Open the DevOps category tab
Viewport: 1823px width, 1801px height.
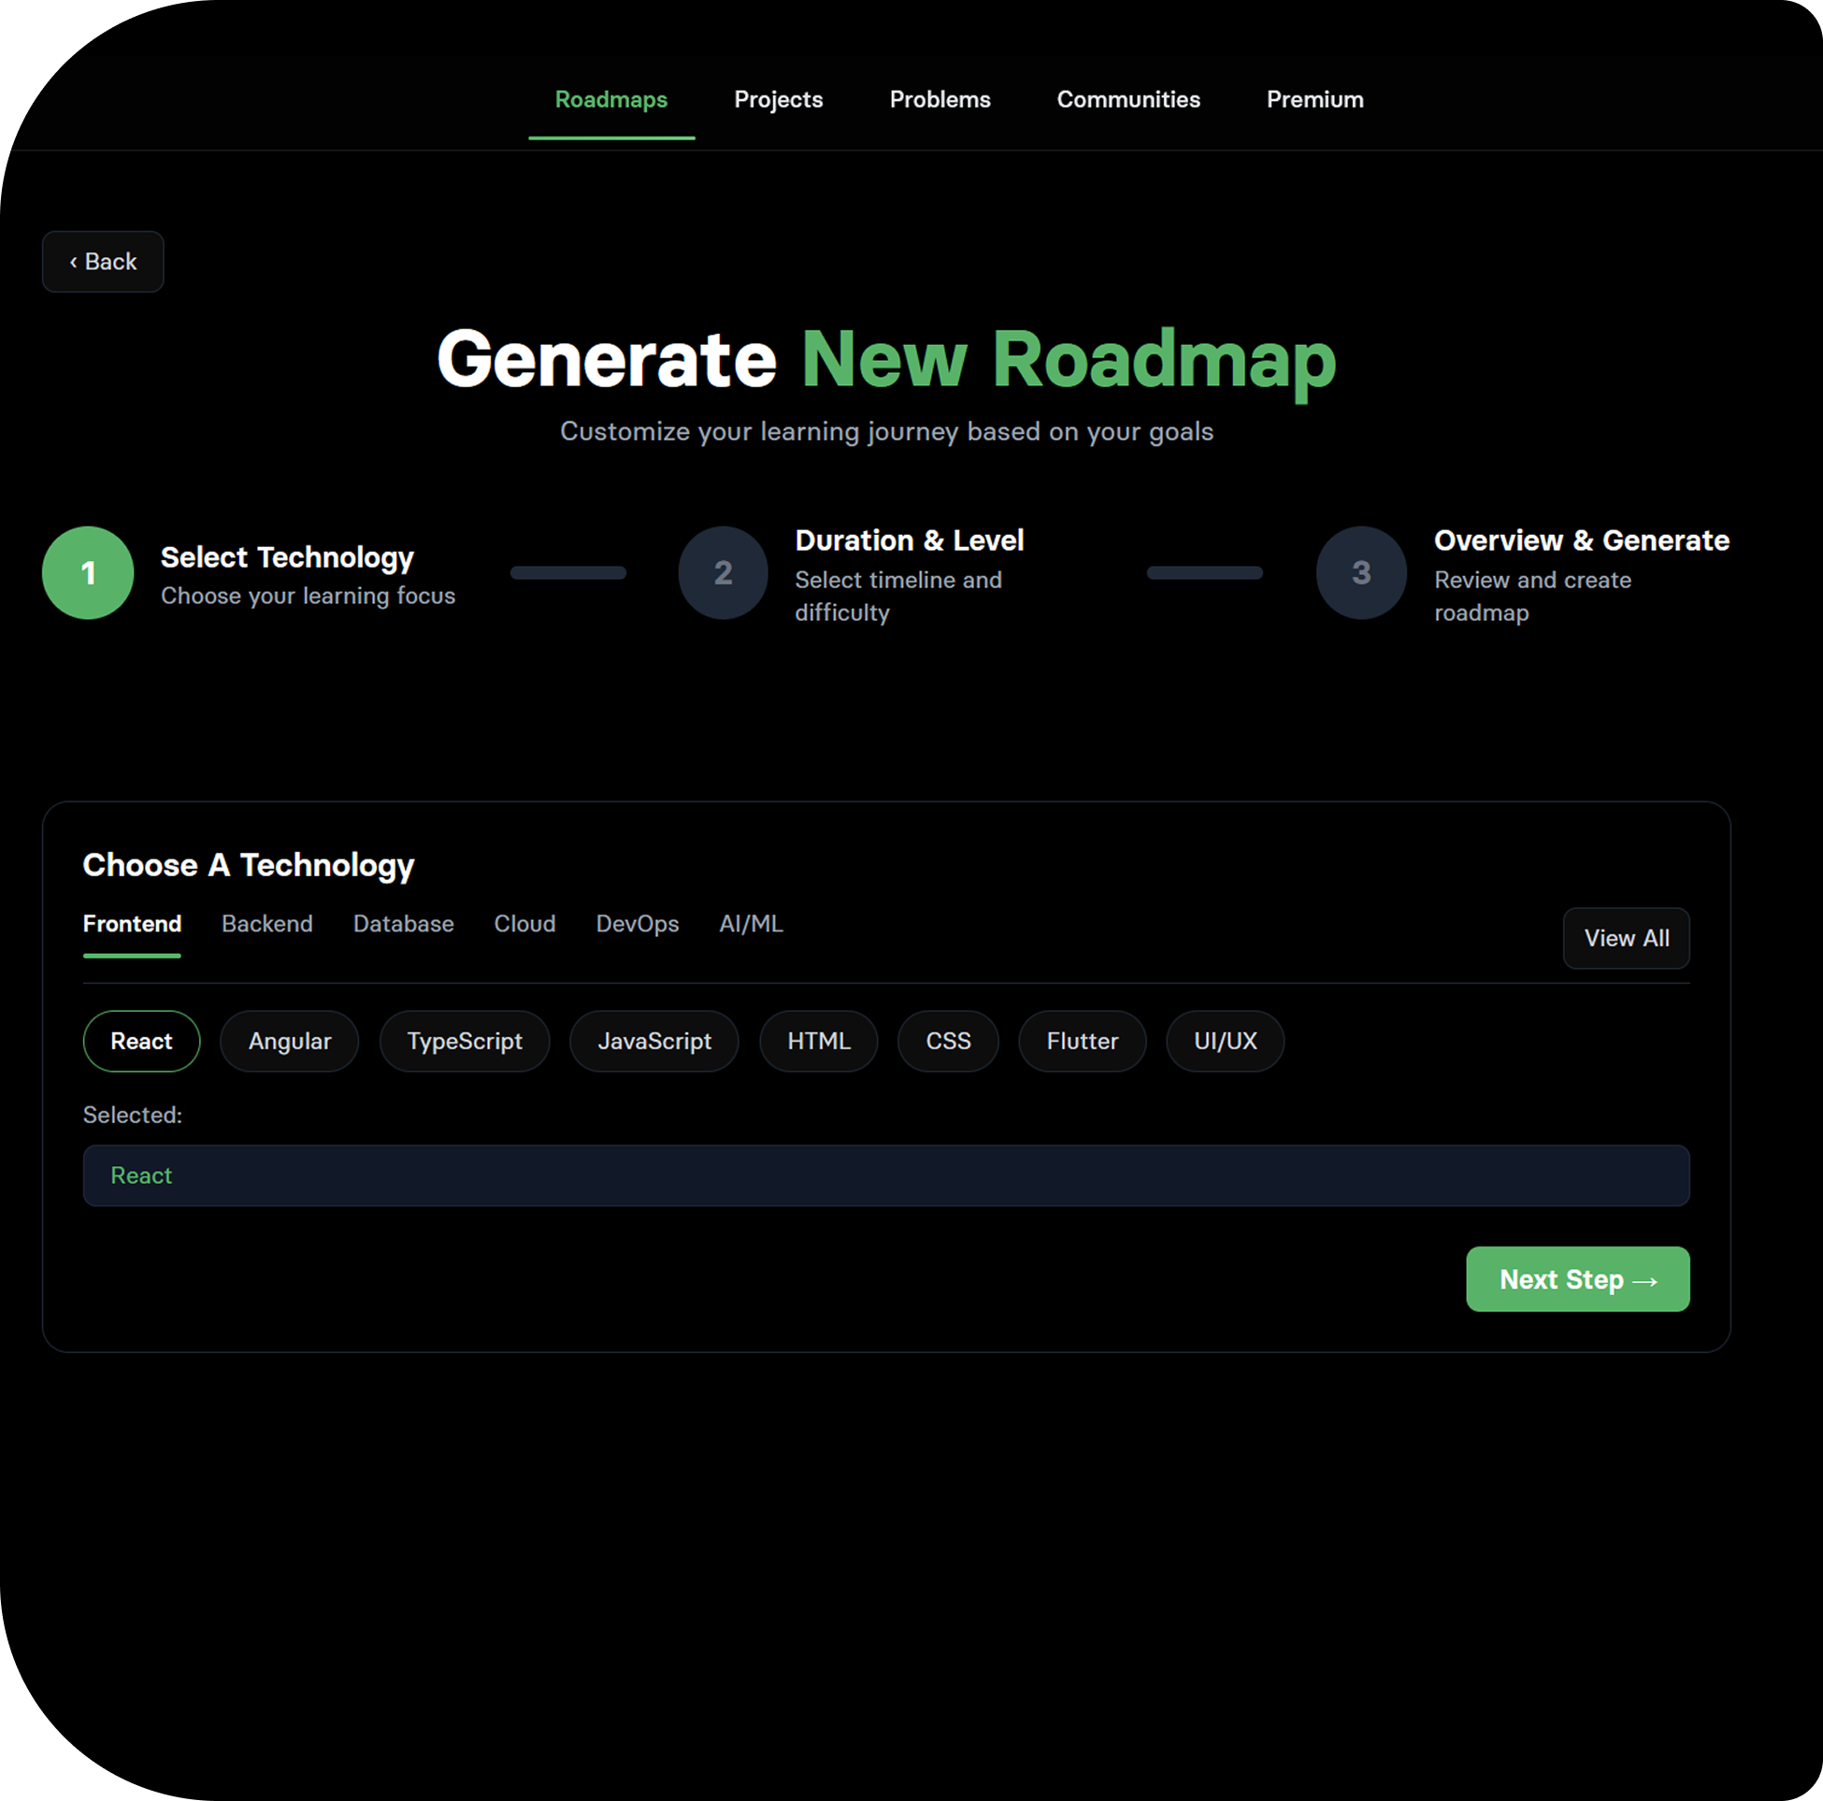click(x=637, y=923)
